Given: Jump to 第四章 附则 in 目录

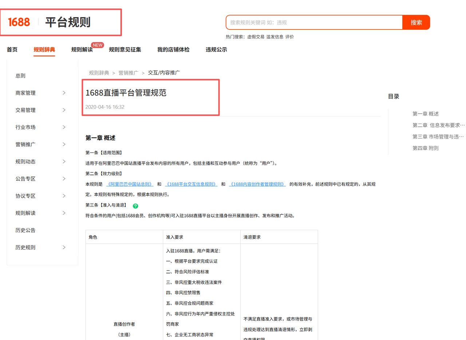Looking at the screenshot, I should click(426, 148).
